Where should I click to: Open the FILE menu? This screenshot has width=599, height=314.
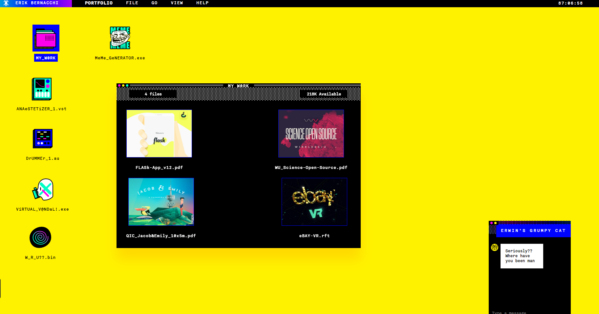pos(132,3)
